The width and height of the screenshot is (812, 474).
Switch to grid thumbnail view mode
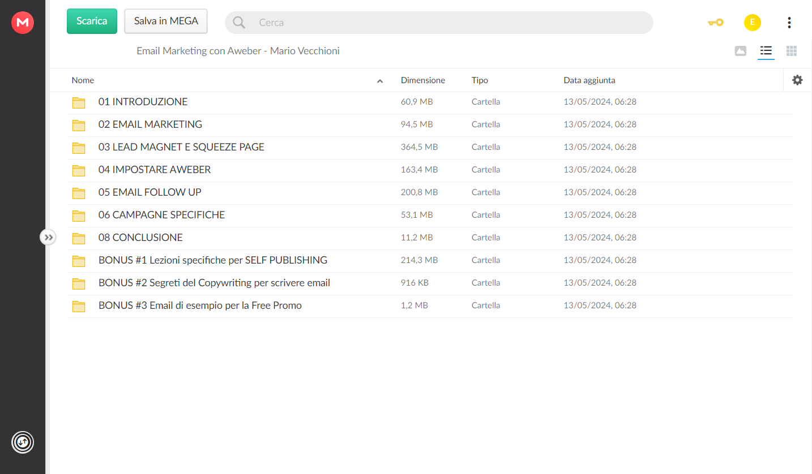pos(792,51)
